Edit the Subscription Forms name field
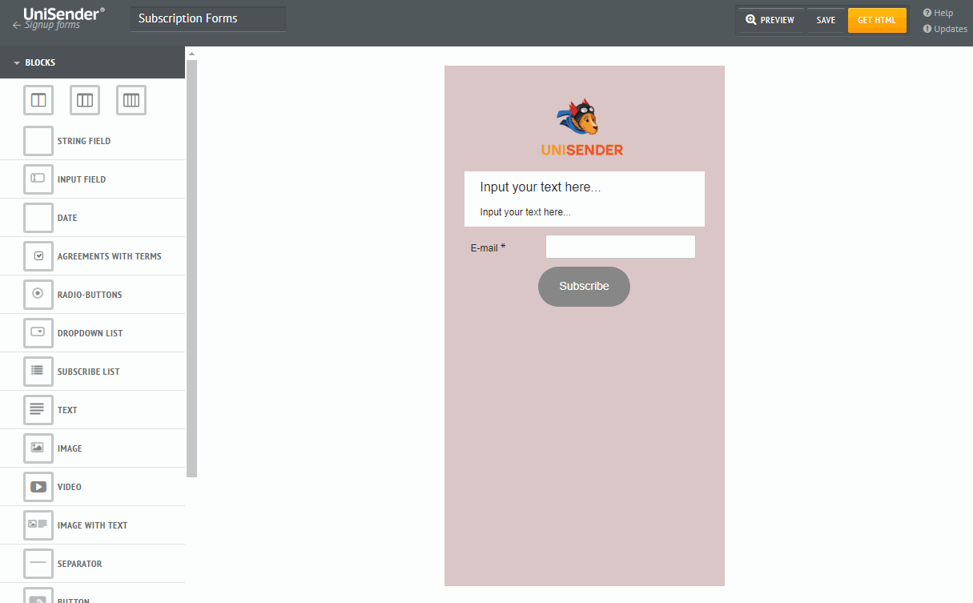This screenshot has height=603, width=973. coord(208,19)
